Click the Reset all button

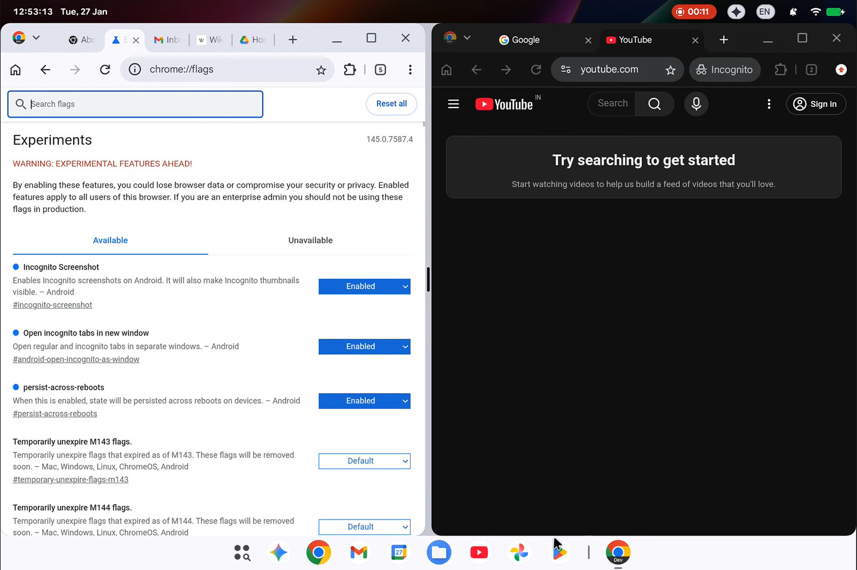pyautogui.click(x=391, y=104)
